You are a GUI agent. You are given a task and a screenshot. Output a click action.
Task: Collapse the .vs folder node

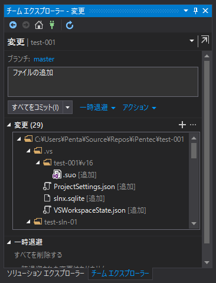pyautogui.click(x=28, y=151)
